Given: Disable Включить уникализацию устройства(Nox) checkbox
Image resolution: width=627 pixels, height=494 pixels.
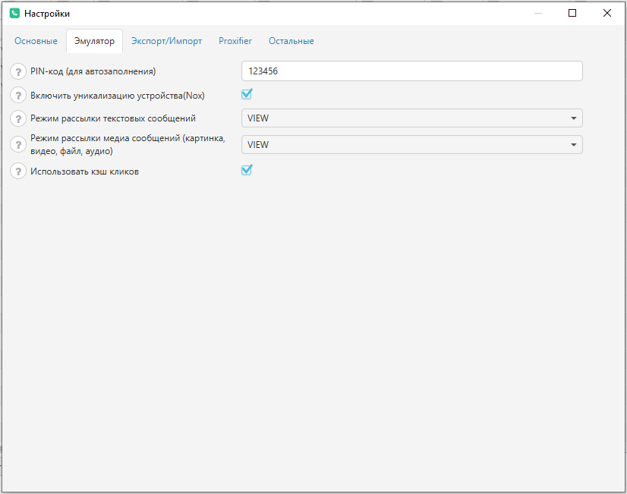Looking at the screenshot, I should point(247,94).
